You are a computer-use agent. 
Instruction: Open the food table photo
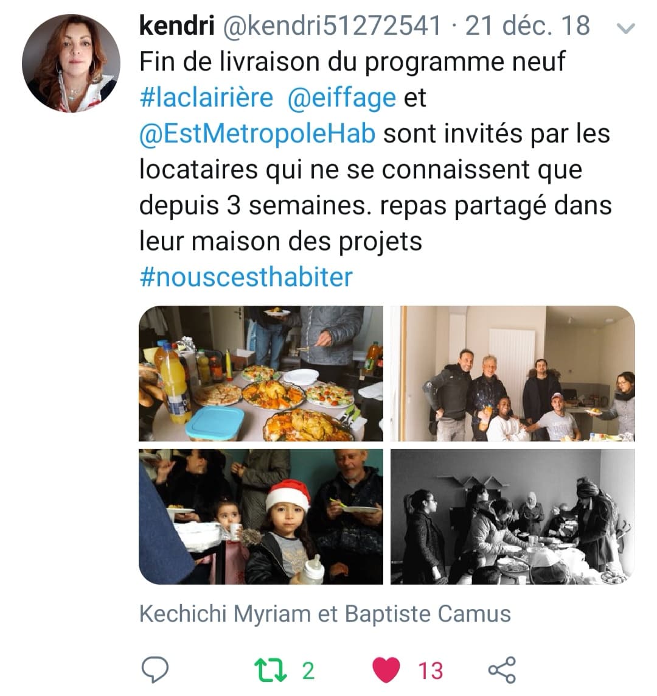pos(261,373)
